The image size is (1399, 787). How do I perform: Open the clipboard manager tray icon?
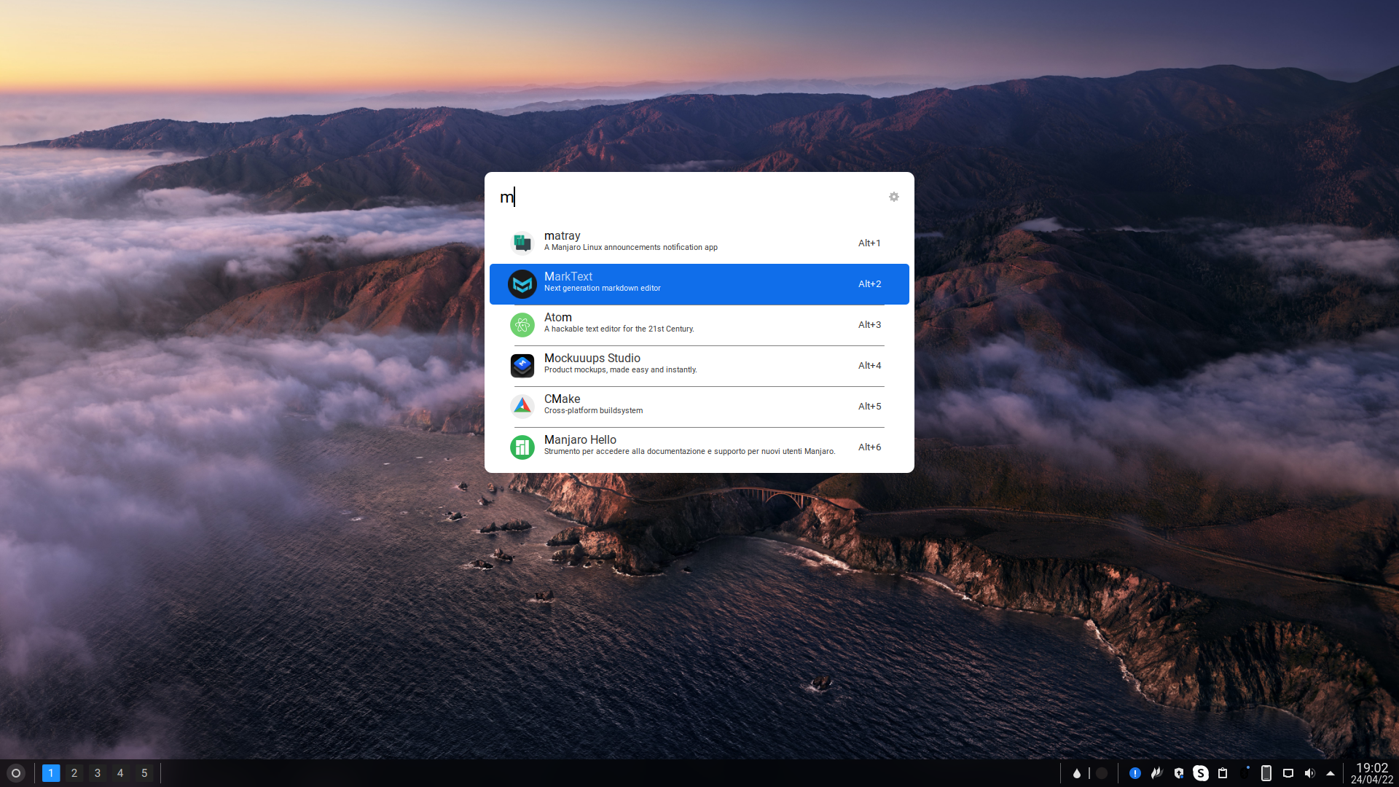point(1223,773)
